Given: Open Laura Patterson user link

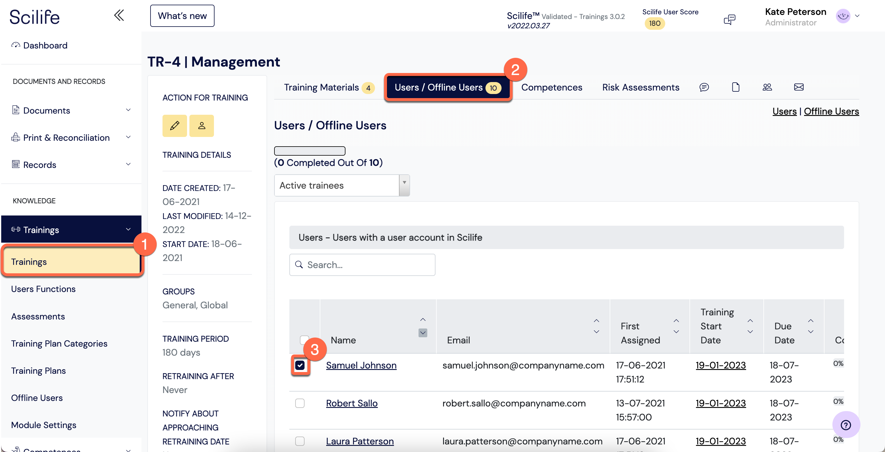Looking at the screenshot, I should coord(360,441).
